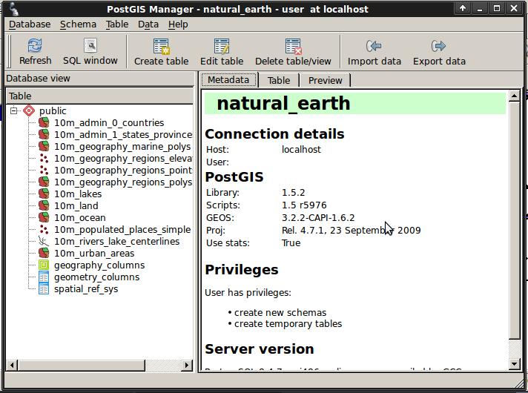528x393 pixels.
Task: Click the Create table icon
Action: [162, 47]
